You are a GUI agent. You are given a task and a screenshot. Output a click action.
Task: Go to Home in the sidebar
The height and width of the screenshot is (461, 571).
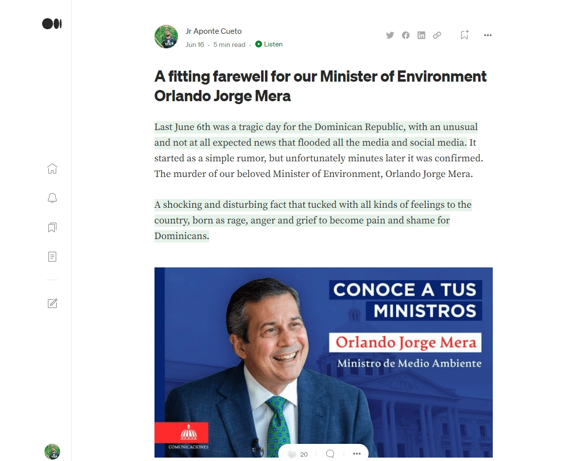(52, 168)
